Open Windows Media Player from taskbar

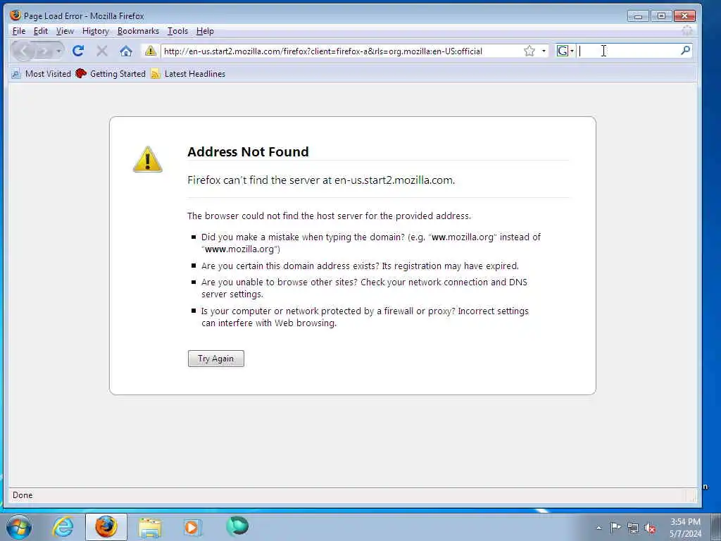(x=192, y=527)
